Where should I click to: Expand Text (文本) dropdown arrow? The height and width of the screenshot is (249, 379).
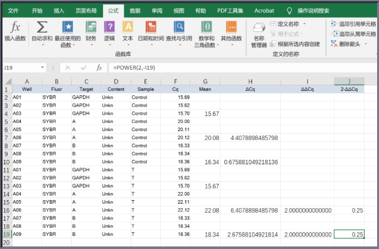click(x=128, y=45)
